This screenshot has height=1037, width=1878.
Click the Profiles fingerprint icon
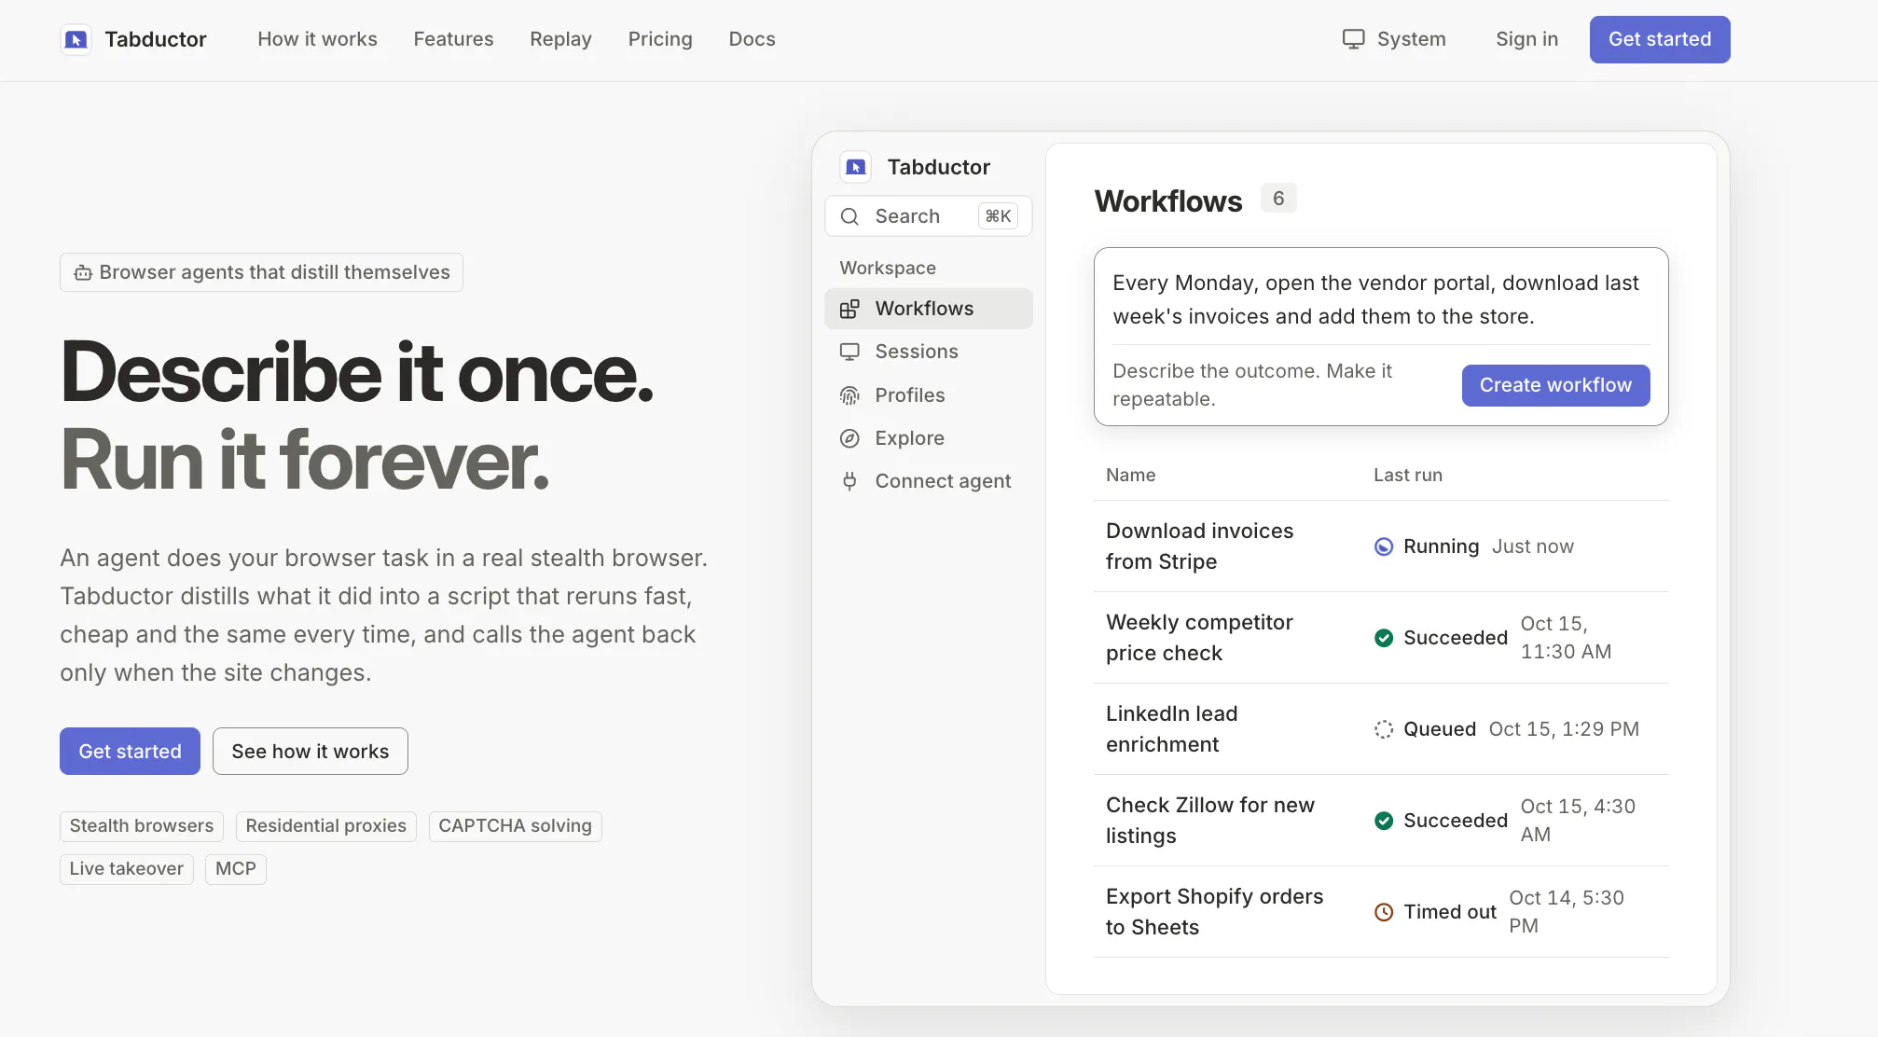coord(849,395)
